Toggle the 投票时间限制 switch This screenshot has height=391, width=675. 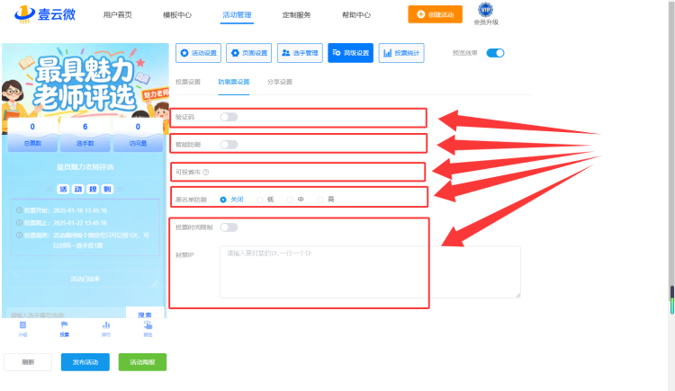click(229, 227)
